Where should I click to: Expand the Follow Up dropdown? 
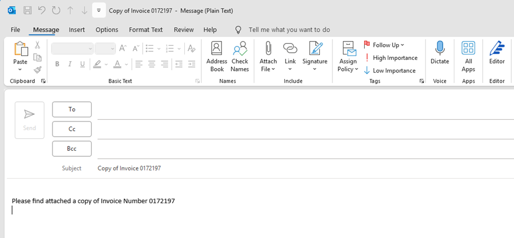(402, 45)
